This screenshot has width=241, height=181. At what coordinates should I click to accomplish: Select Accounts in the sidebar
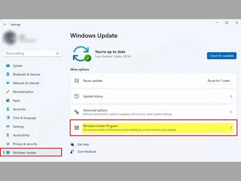point(19,109)
